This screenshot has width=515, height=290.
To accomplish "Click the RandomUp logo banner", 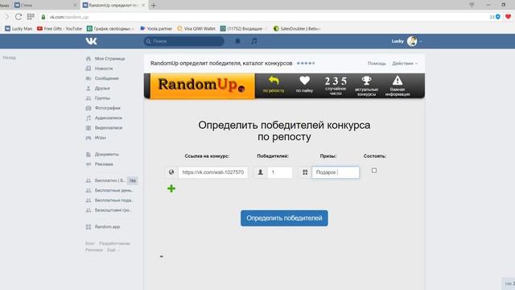I will (x=202, y=86).
